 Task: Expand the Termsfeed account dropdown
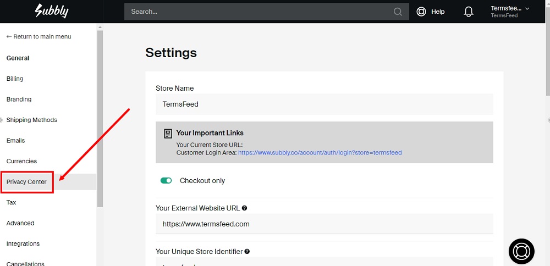pos(510,12)
